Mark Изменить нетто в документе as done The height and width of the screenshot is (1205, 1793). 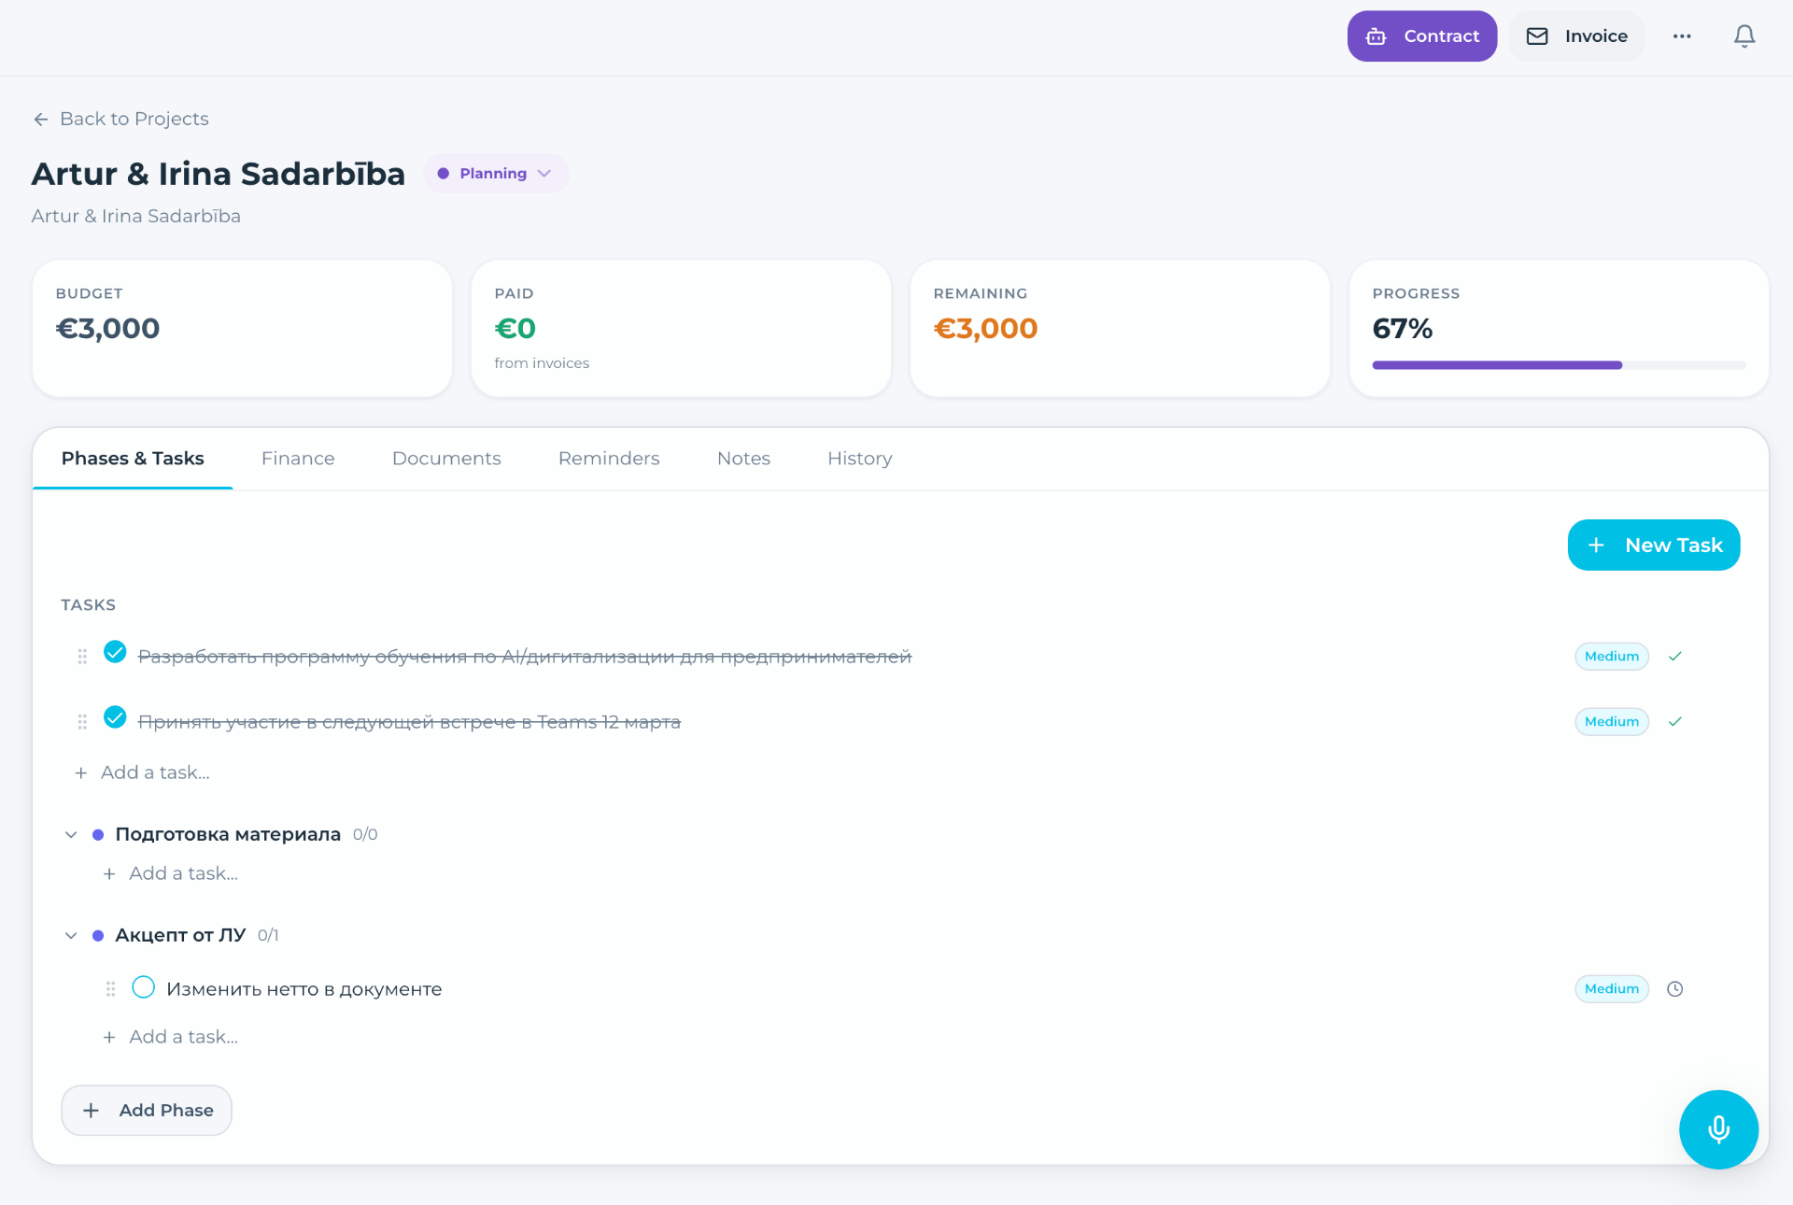click(x=143, y=987)
